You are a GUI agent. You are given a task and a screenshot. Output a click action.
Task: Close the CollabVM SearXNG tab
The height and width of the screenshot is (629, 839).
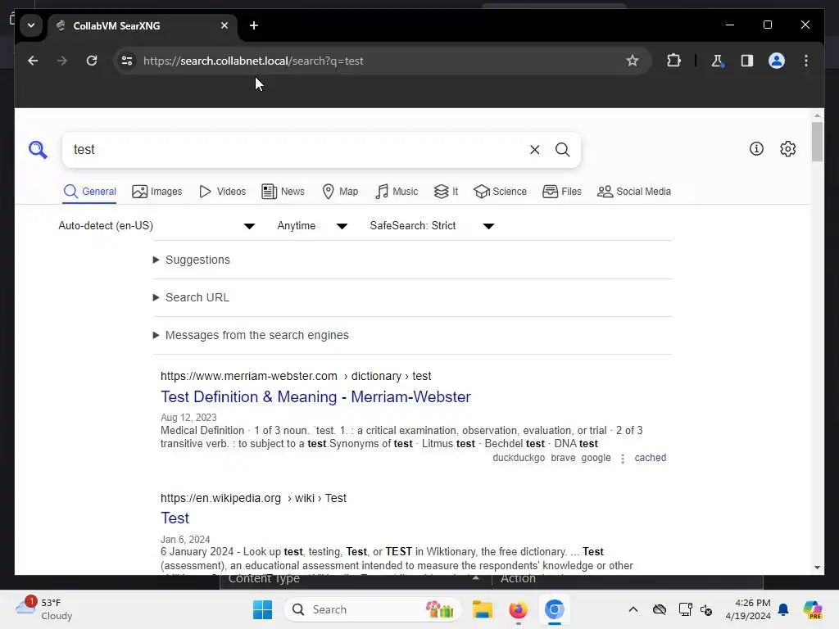[x=224, y=25]
